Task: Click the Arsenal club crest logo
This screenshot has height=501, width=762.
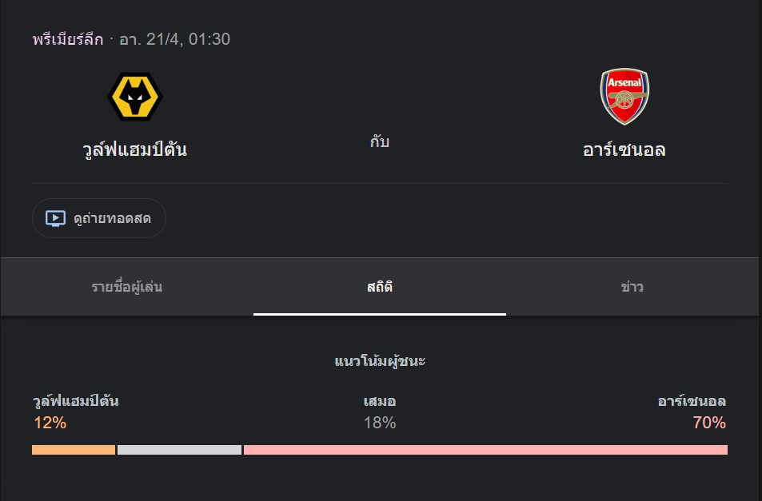Action: coord(624,97)
